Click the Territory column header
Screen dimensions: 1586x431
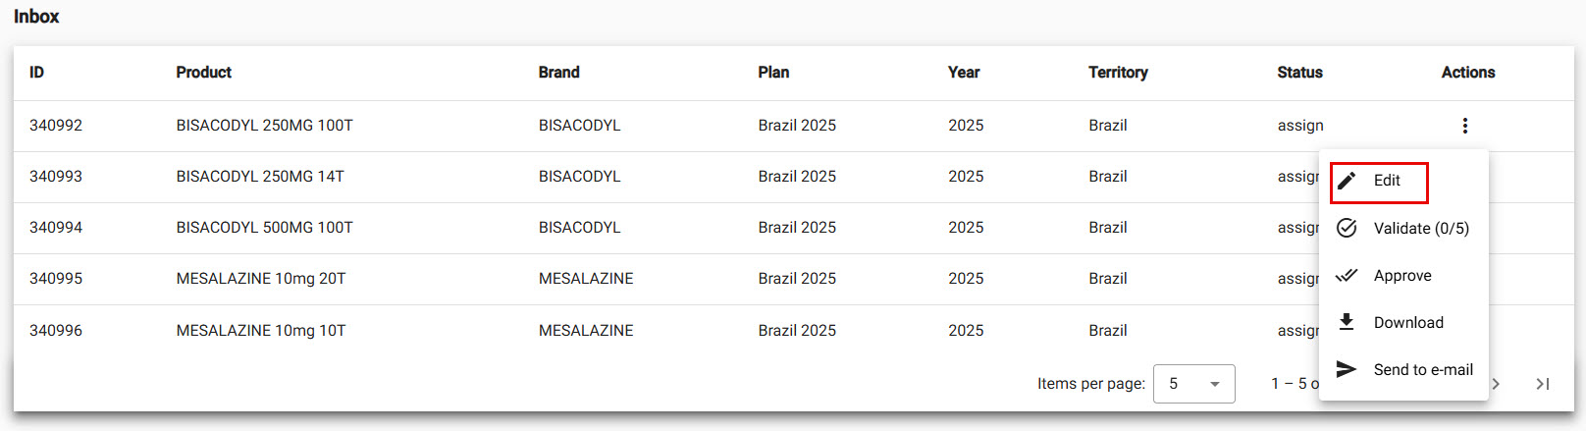[x=1118, y=73]
